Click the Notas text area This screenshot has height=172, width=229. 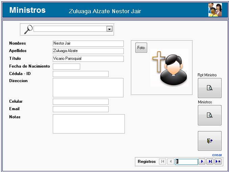[89, 124]
